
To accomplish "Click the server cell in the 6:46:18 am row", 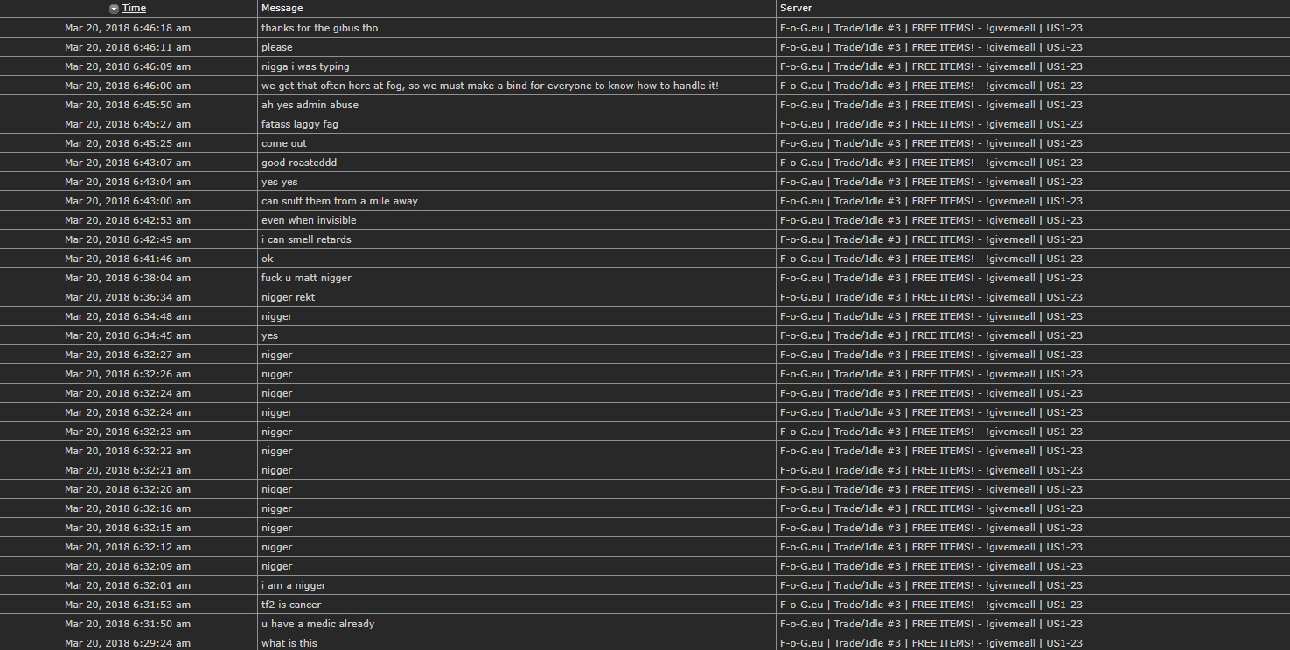I will pyautogui.click(x=931, y=28).
